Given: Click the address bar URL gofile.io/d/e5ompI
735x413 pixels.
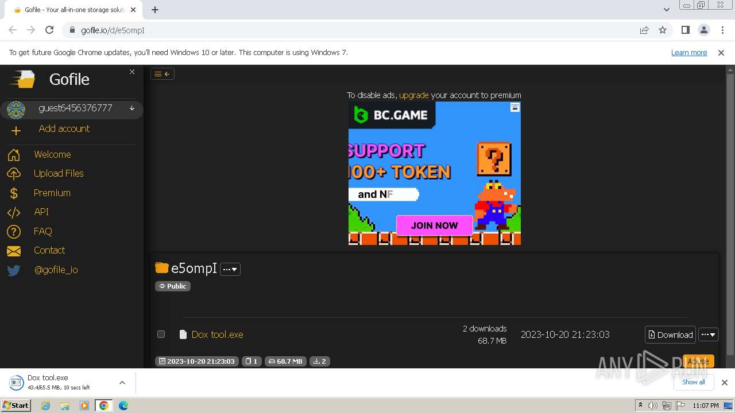Looking at the screenshot, I should (x=113, y=30).
